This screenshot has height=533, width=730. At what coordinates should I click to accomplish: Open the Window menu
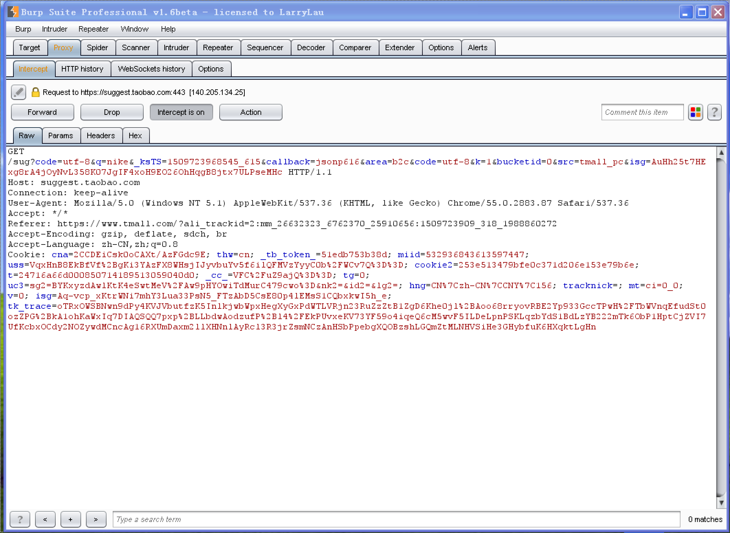click(134, 29)
